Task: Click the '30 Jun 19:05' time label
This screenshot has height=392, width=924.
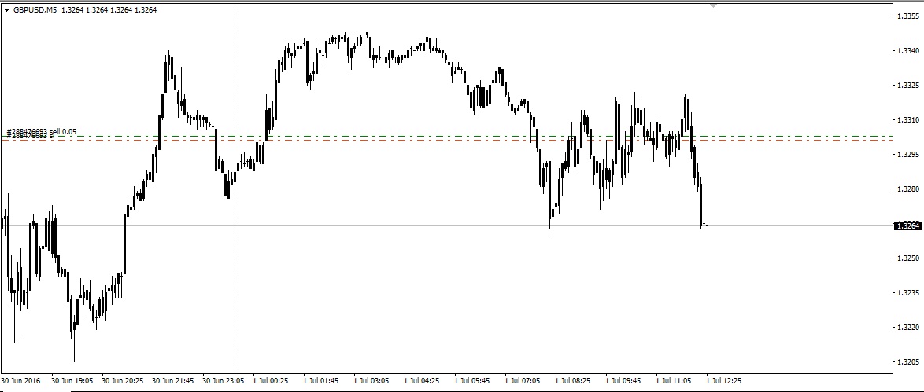Action: pyautogui.click(x=72, y=381)
